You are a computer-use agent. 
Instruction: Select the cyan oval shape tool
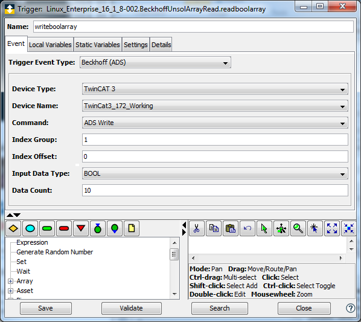(x=30, y=228)
